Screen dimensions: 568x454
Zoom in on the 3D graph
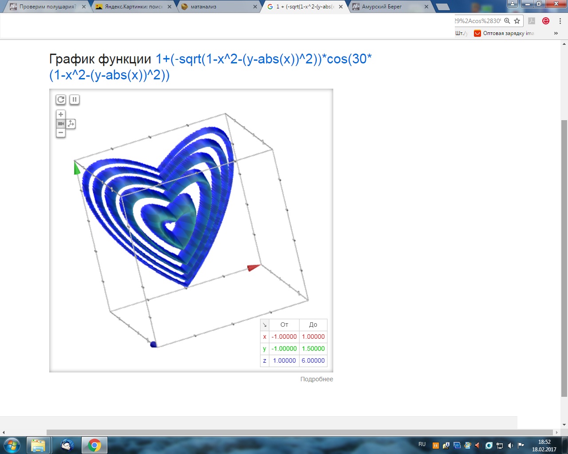click(x=61, y=114)
